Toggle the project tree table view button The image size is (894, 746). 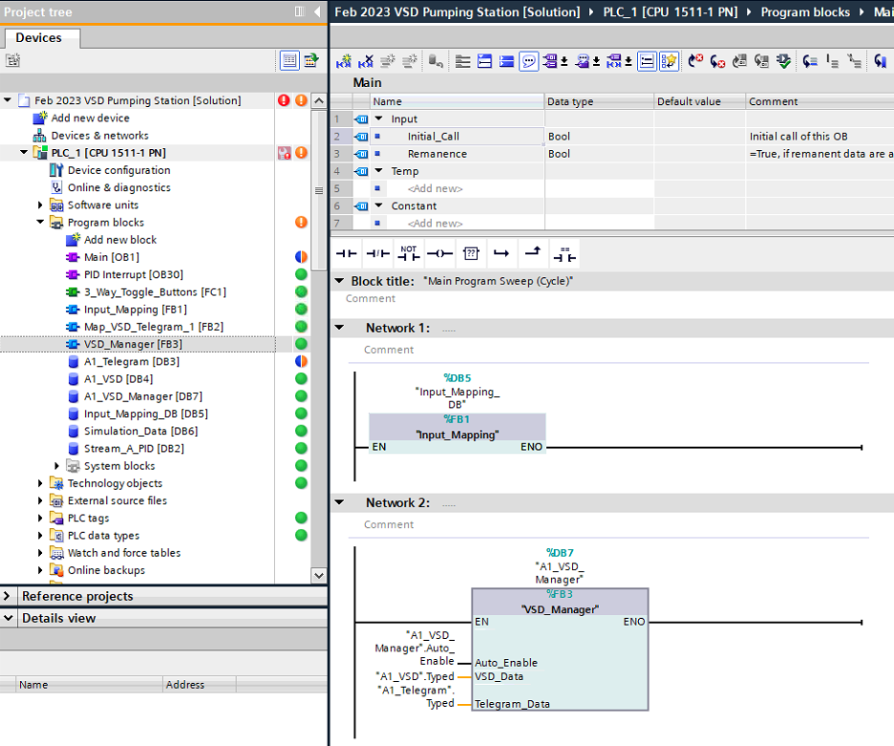point(289,61)
